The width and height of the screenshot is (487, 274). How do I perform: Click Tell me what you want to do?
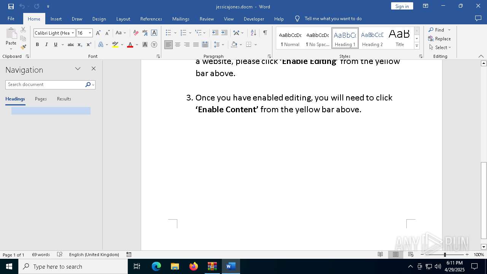[x=333, y=19]
